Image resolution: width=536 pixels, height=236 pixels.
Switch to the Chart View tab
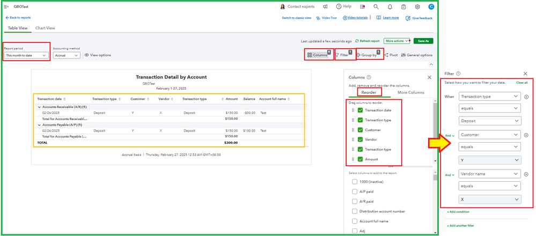coord(45,28)
